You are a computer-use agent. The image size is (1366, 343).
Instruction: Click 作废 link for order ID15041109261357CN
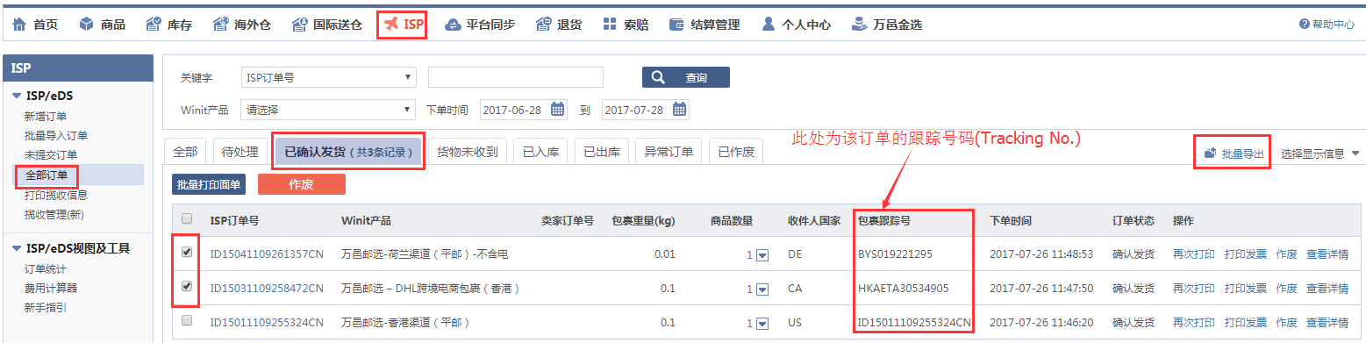[x=1286, y=254]
